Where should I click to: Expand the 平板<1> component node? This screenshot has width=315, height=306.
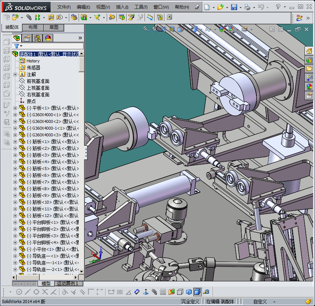coord(15,108)
